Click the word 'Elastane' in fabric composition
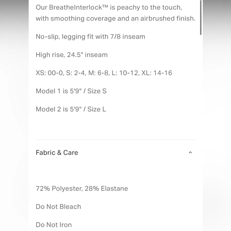The image size is (231, 231). pos(114,188)
